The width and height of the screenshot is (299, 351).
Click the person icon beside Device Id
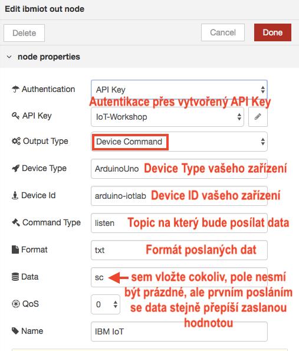[15, 195]
